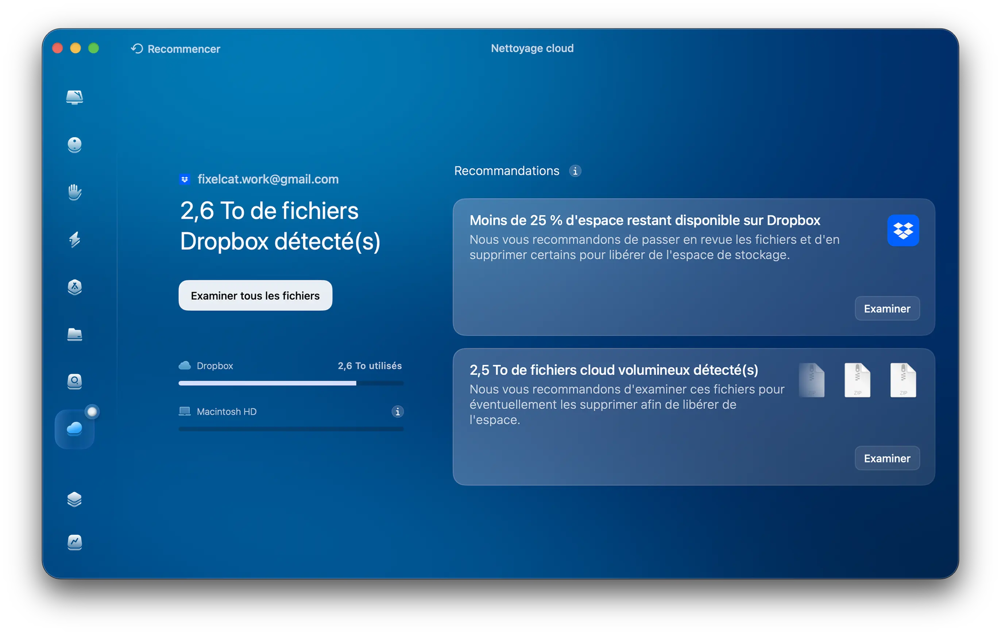Open the Cleanup sidebar icon
The width and height of the screenshot is (1001, 635).
tap(74, 145)
